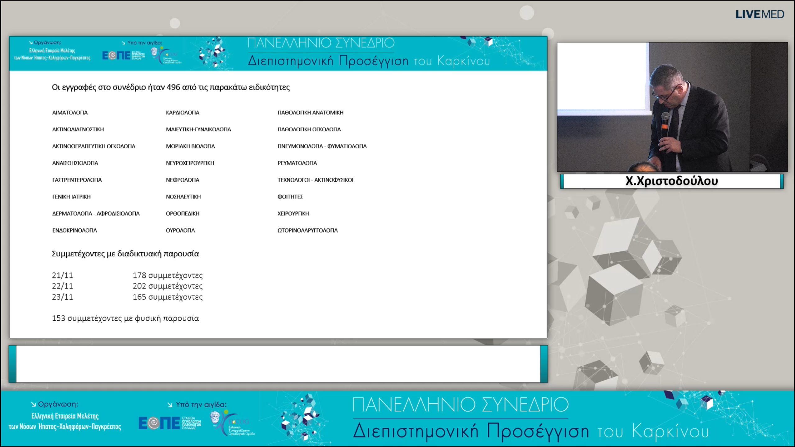Click the ΑΙΜΑΤΟΛΟΓΙΑ specialty text
This screenshot has width=795, height=447.
pyautogui.click(x=70, y=113)
